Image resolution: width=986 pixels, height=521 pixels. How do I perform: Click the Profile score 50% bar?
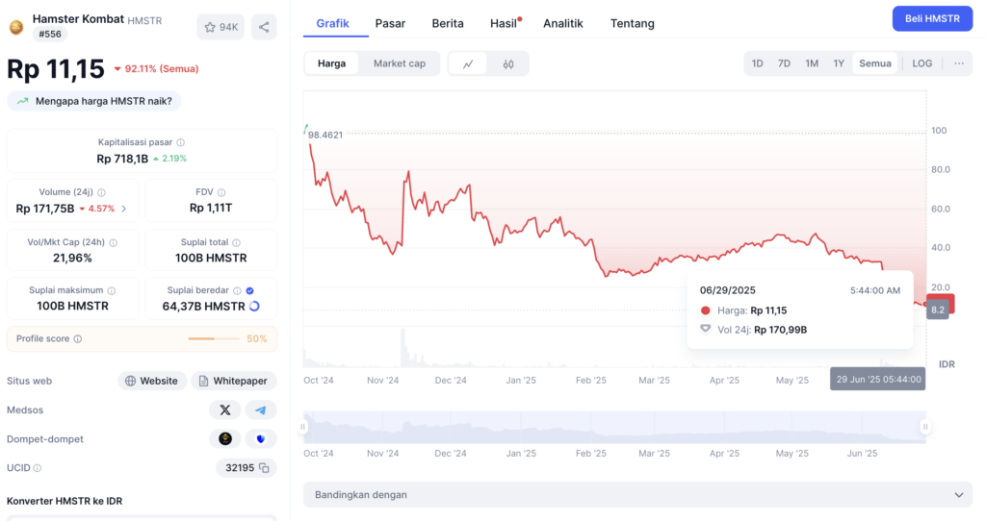(x=143, y=339)
